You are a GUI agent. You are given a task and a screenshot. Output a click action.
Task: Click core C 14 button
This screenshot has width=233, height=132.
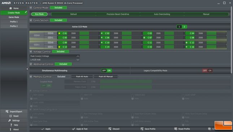(105, 47)
